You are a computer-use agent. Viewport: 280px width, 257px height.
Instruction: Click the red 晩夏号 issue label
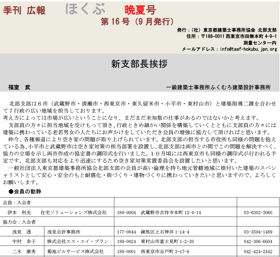tap(140, 10)
